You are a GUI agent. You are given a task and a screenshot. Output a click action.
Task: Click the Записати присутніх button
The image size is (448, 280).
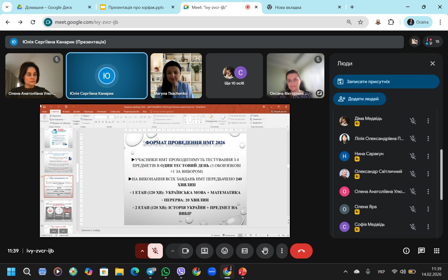point(386,81)
